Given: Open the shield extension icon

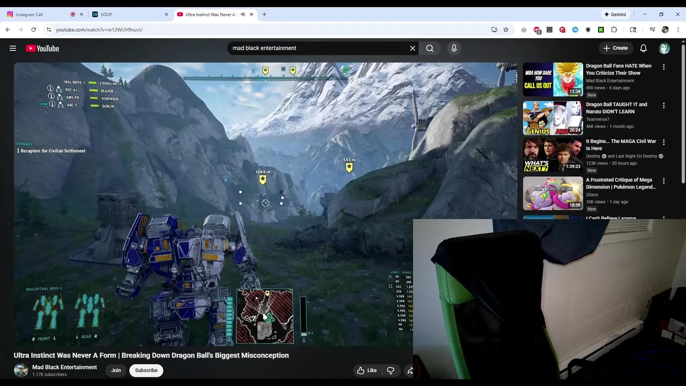Looking at the screenshot, I should [x=588, y=29].
